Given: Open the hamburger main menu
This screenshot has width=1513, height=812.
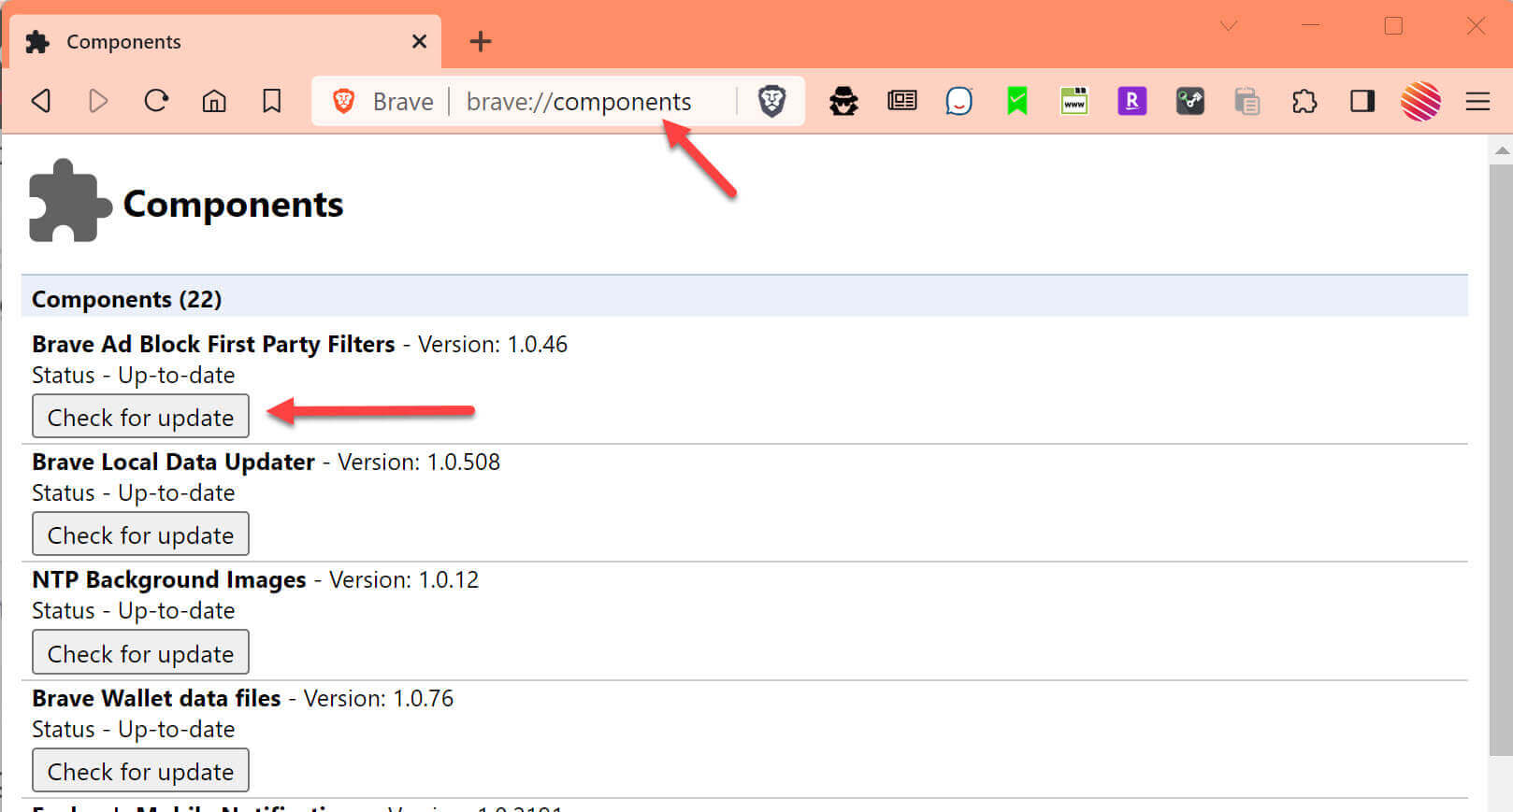Looking at the screenshot, I should [1477, 101].
